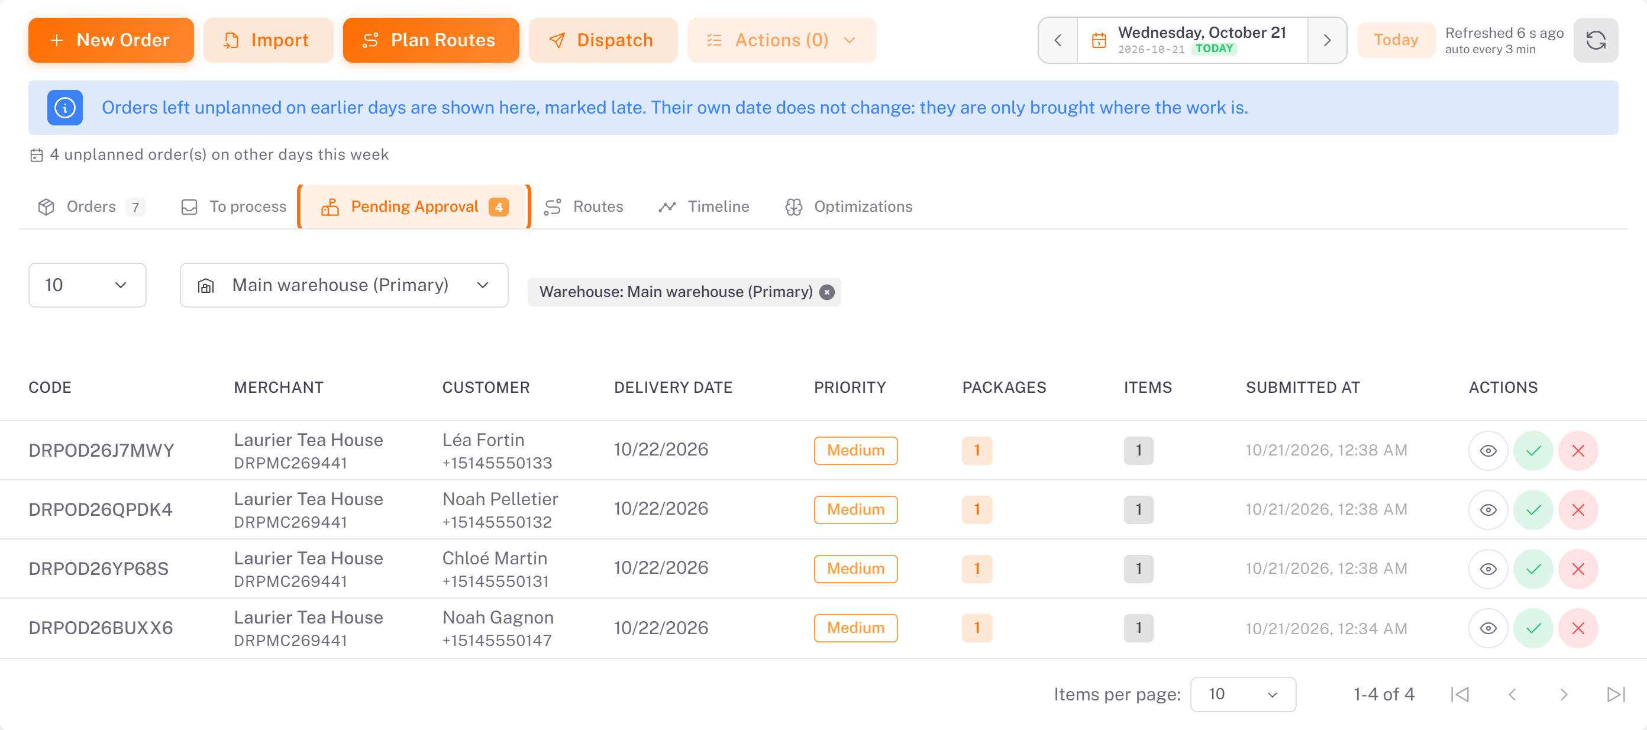Remove the Warehouse filter chip
The height and width of the screenshot is (730, 1647).
(827, 292)
